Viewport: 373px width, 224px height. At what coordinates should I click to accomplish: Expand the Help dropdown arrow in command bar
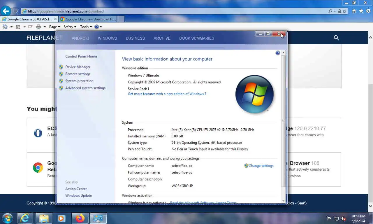[101, 27]
